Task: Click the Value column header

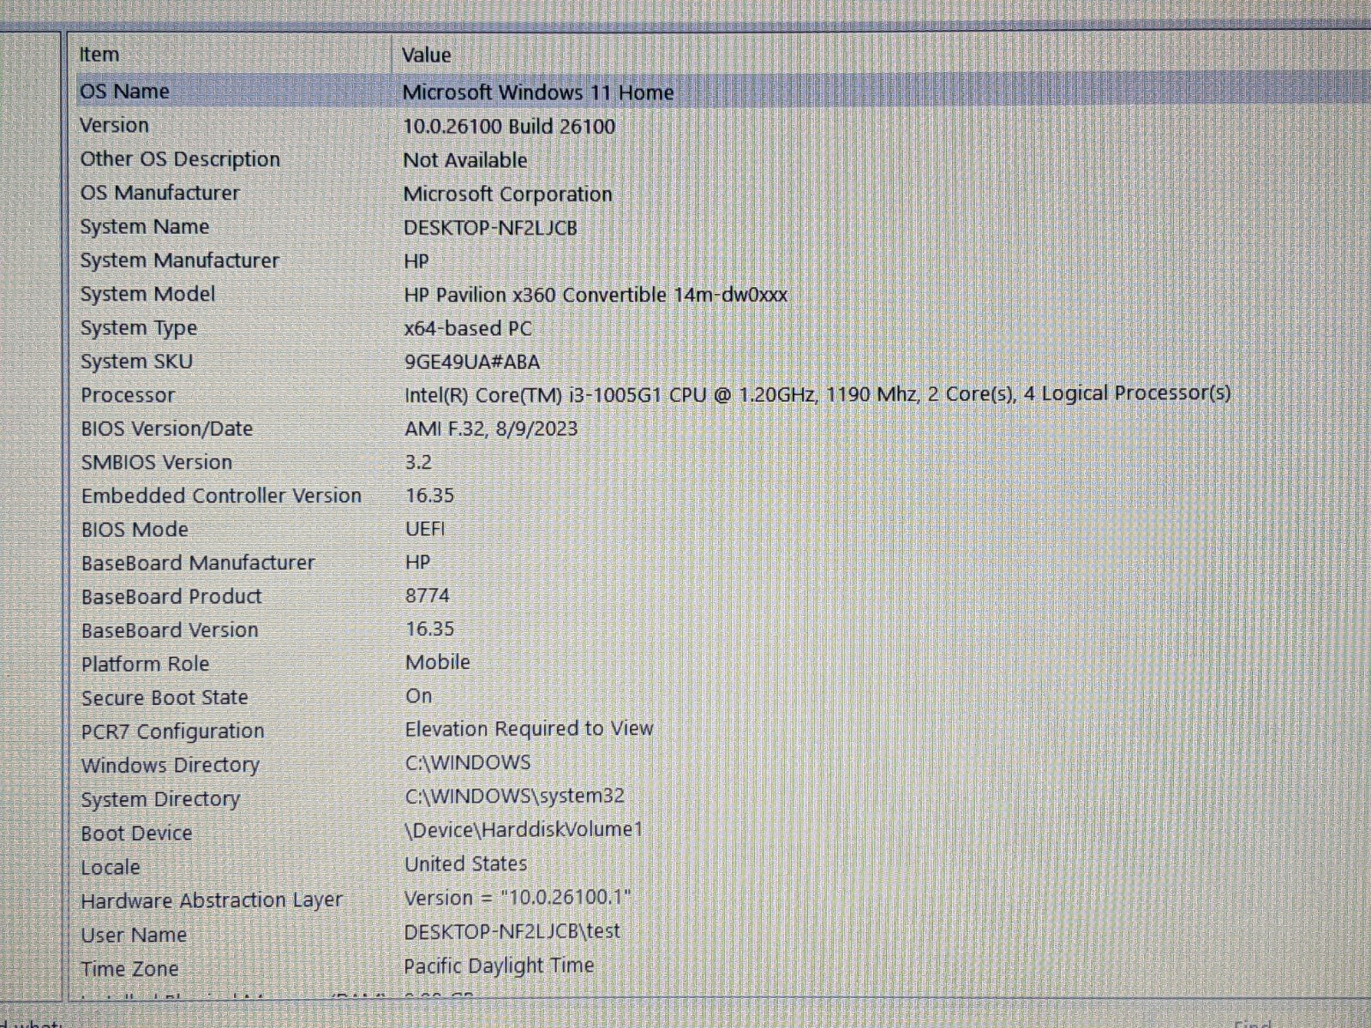Action: (426, 56)
